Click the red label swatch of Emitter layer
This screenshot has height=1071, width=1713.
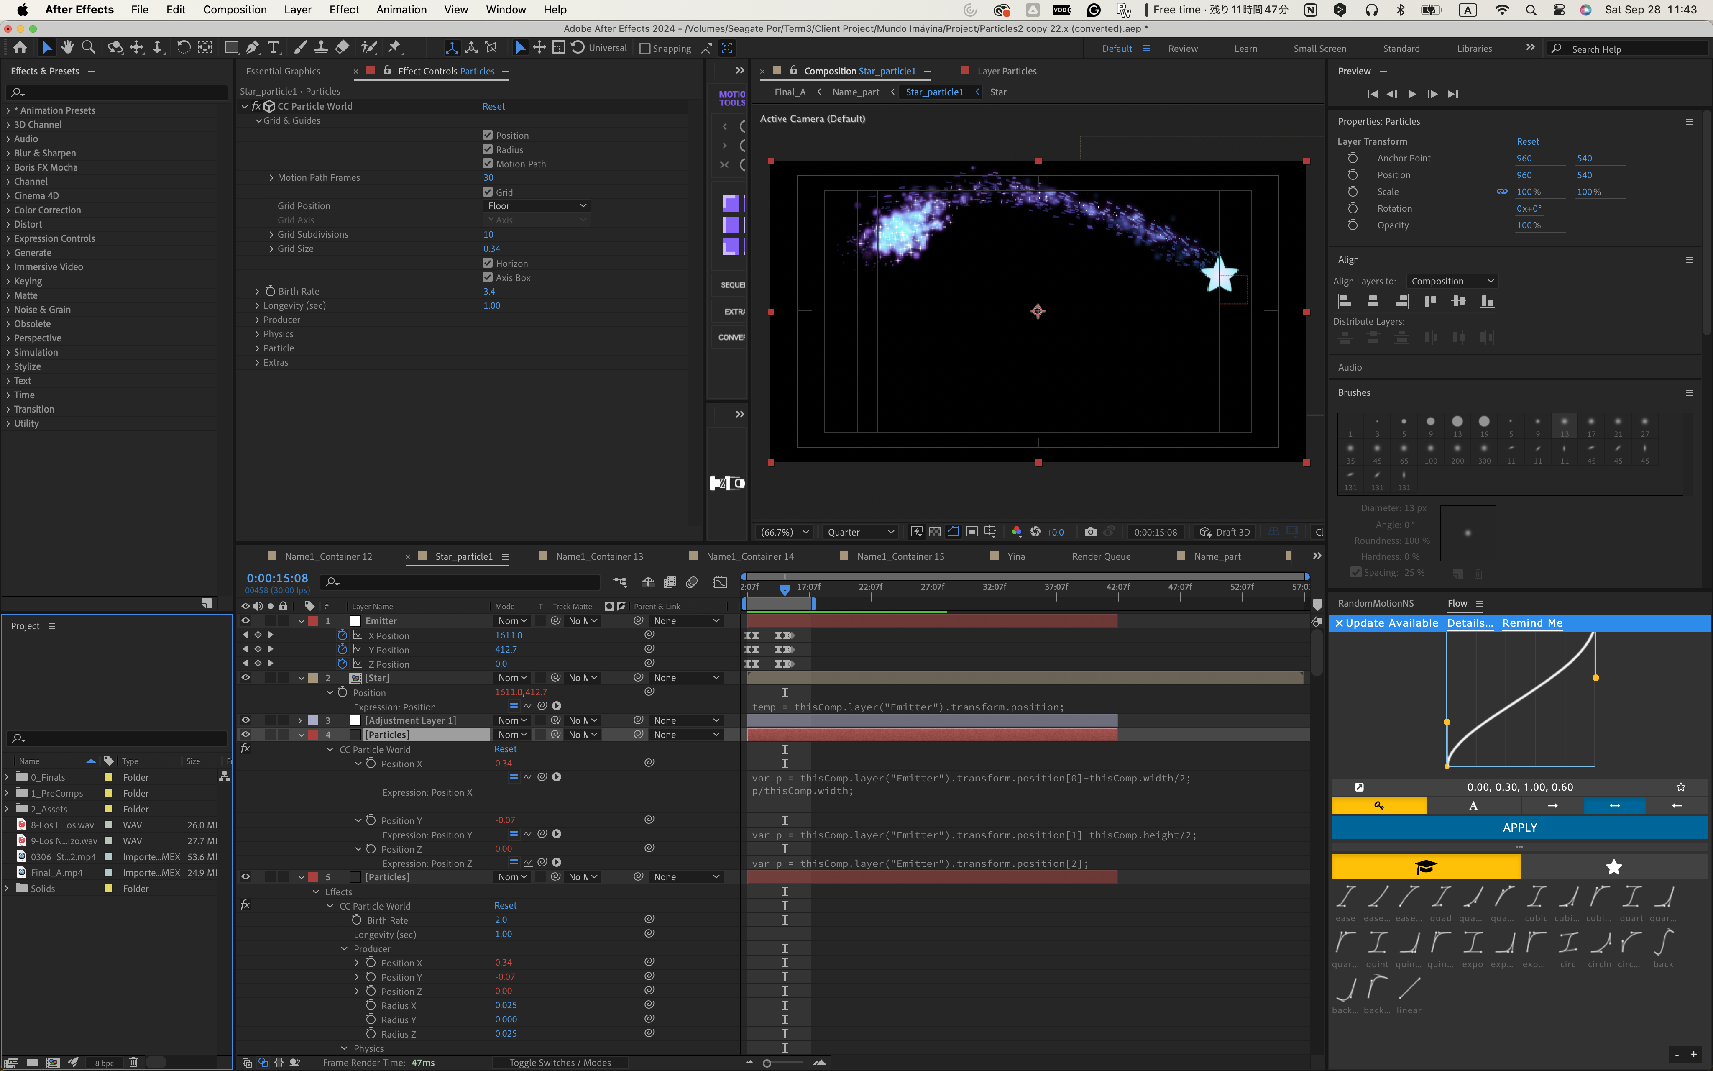(x=313, y=620)
